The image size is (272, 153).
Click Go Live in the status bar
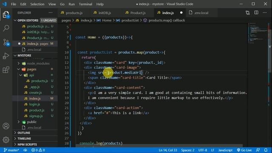pyautogui.click(x=244, y=150)
